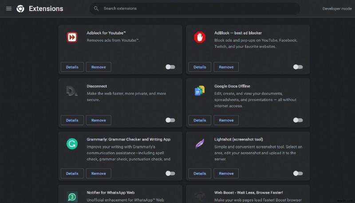This screenshot has width=355, height=203.
Task: Click "Grammarly: Grammar Checker and Writing App" title
Action: pos(129,139)
